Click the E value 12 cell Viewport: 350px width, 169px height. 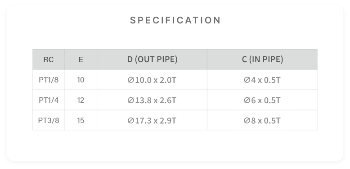[81, 100]
